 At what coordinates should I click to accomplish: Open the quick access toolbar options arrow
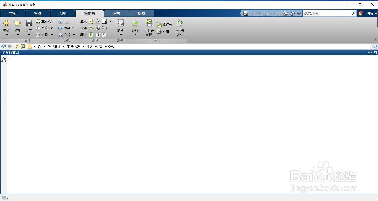coord(299,13)
